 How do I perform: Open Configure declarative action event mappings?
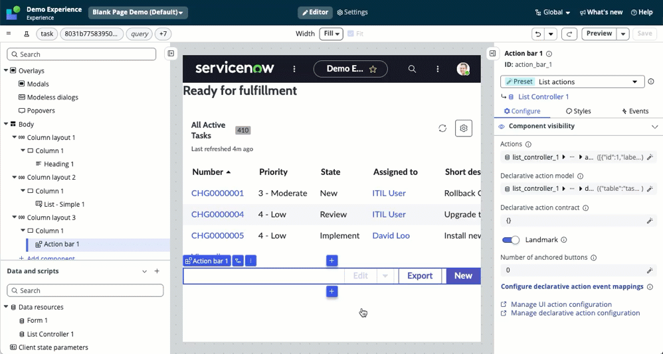coord(572,286)
